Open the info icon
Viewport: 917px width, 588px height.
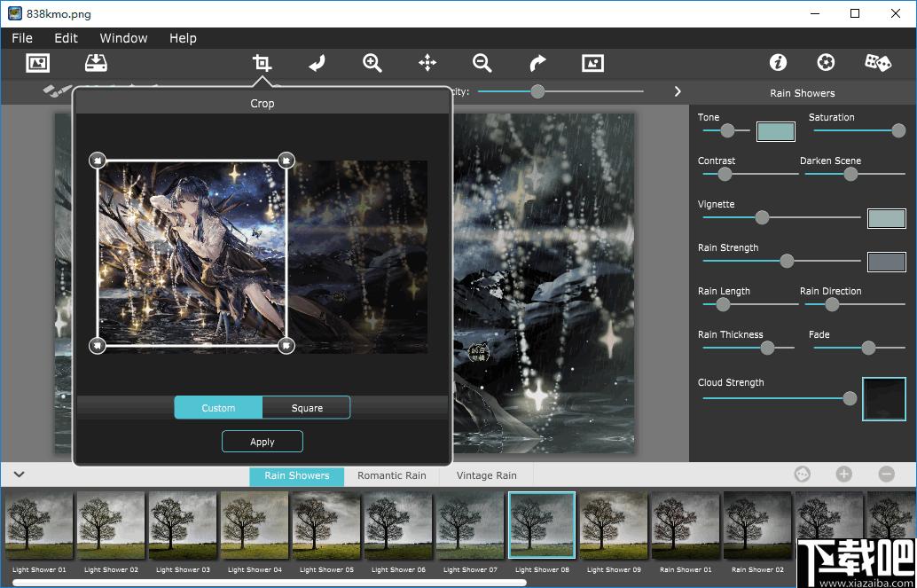click(778, 63)
